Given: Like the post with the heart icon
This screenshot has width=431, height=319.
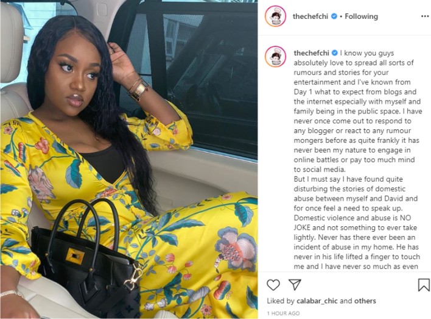Looking at the screenshot, I should pyautogui.click(x=273, y=285).
